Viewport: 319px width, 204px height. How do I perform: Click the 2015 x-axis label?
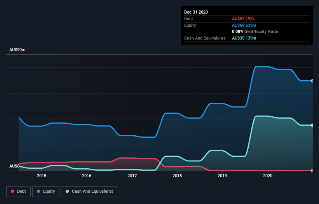tap(42, 176)
